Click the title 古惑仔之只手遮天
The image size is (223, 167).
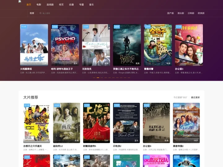coord(33,146)
